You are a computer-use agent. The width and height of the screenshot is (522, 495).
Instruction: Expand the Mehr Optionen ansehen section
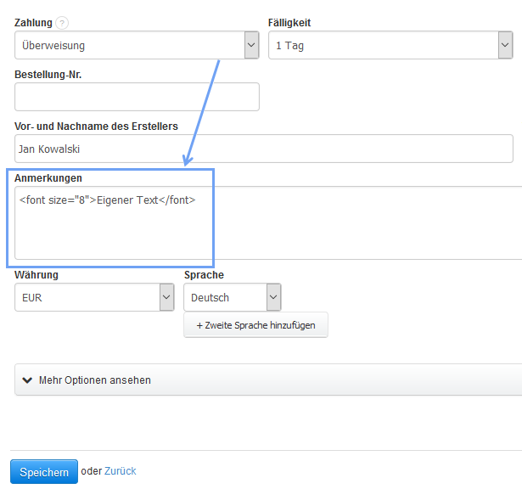(95, 380)
